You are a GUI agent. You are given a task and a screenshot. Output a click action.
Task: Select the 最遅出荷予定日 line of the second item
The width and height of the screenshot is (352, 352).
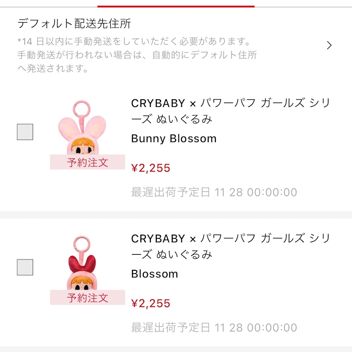(x=214, y=328)
